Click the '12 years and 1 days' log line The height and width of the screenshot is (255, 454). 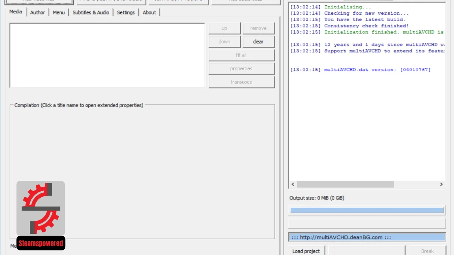[367, 45]
